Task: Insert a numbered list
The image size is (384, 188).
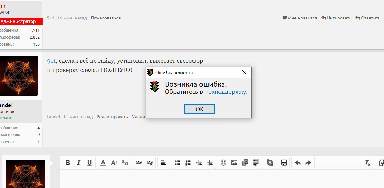Action: pyautogui.click(x=188, y=163)
